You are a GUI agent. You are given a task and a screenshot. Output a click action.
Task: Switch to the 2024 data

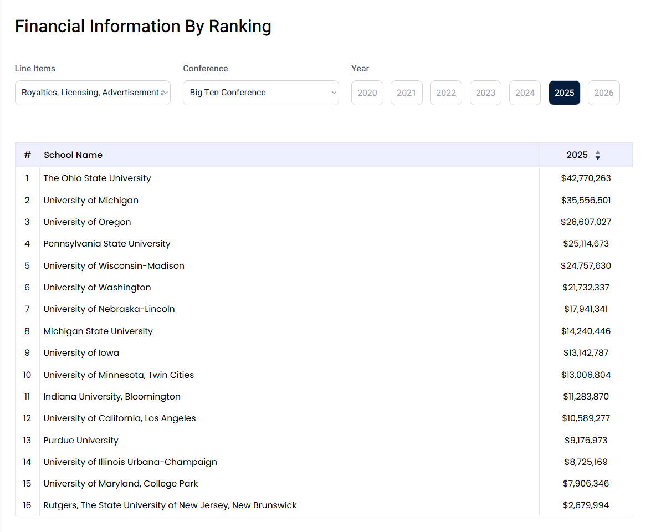(525, 93)
